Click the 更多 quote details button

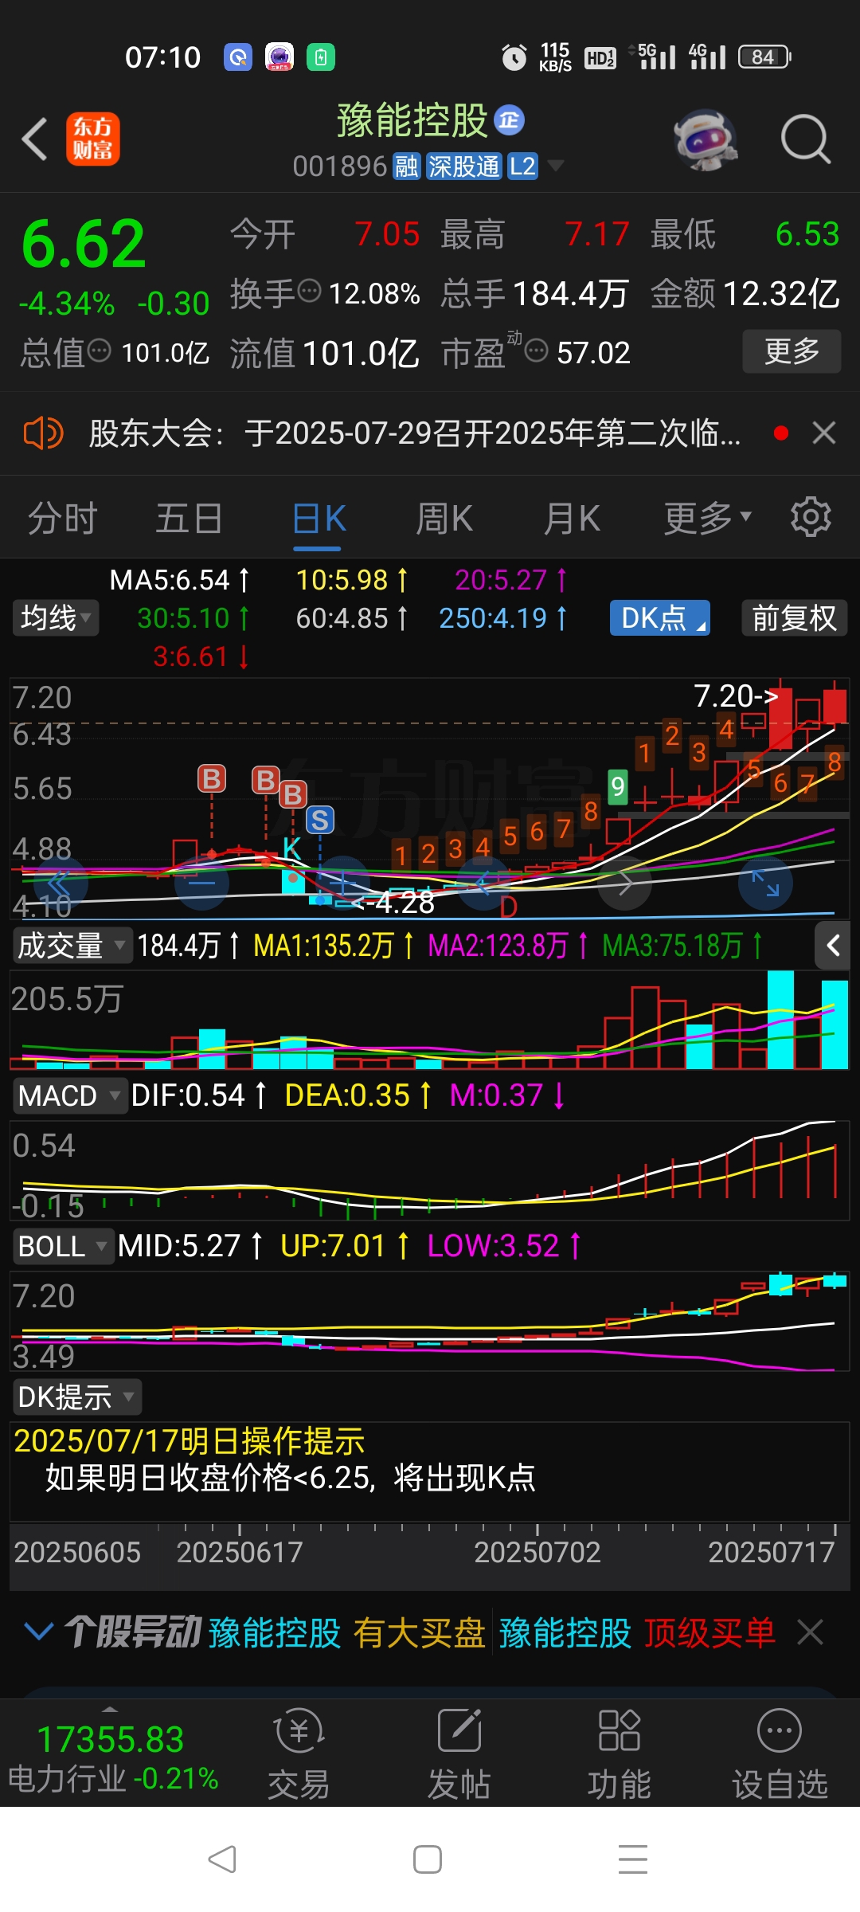[792, 351]
